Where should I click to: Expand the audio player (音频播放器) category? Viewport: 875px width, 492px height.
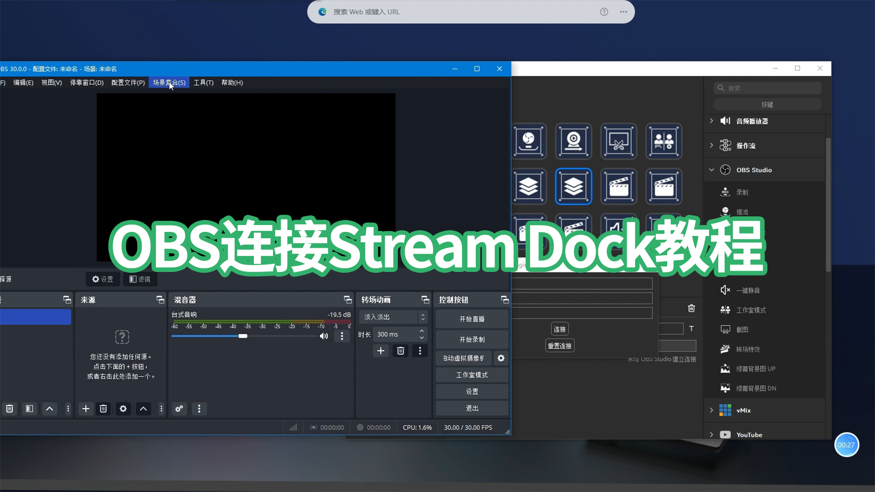click(711, 121)
